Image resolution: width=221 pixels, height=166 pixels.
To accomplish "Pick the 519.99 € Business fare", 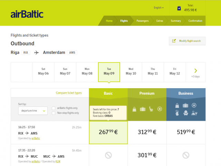I will (186, 132).
